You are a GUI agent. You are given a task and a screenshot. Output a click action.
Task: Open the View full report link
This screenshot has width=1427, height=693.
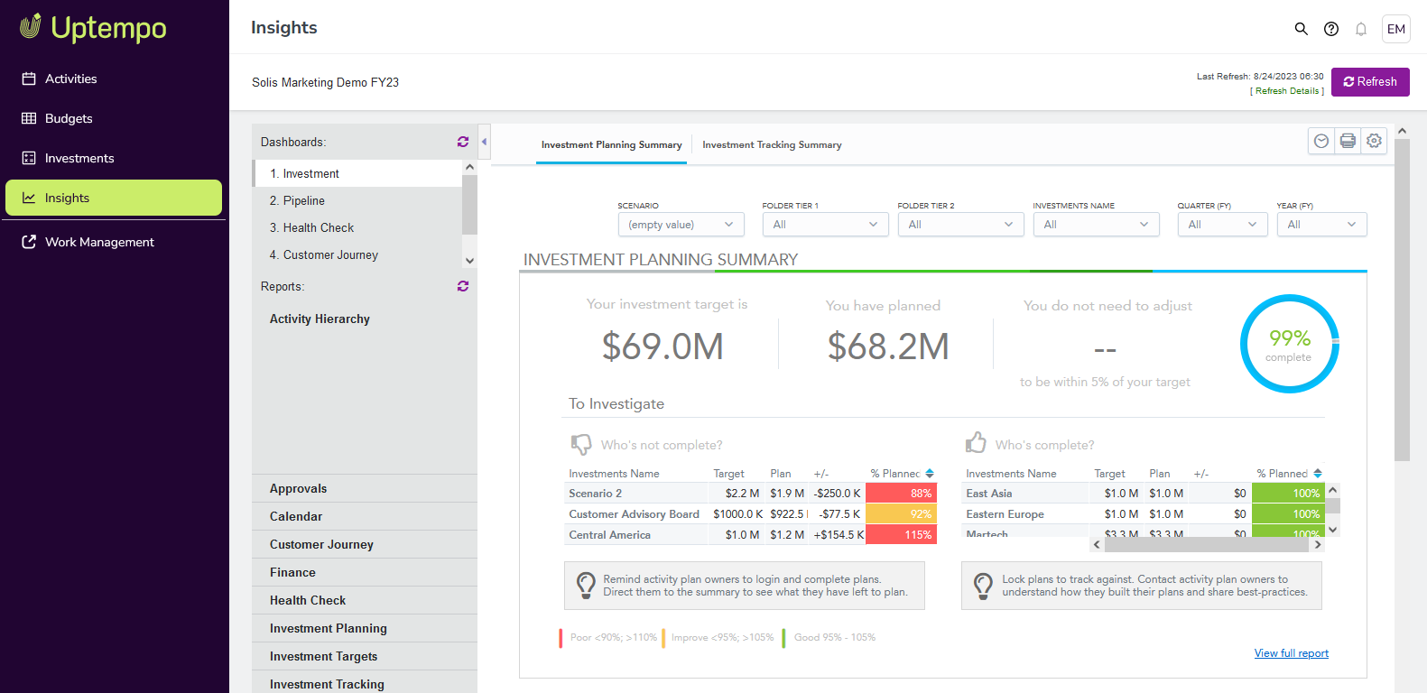coord(1292,653)
